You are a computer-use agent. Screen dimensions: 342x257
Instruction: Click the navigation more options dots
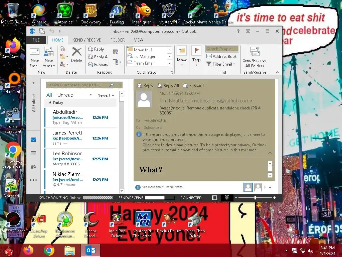pyautogui.click(x=33, y=180)
